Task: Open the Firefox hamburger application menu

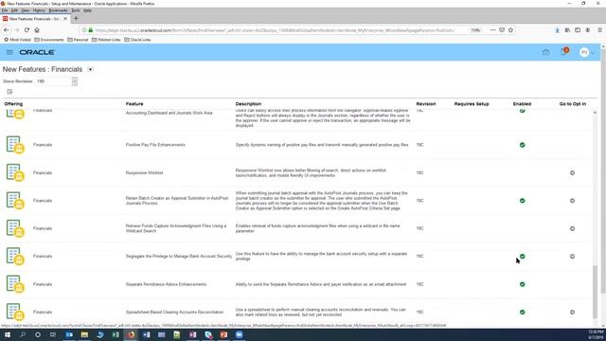Action: point(599,29)
